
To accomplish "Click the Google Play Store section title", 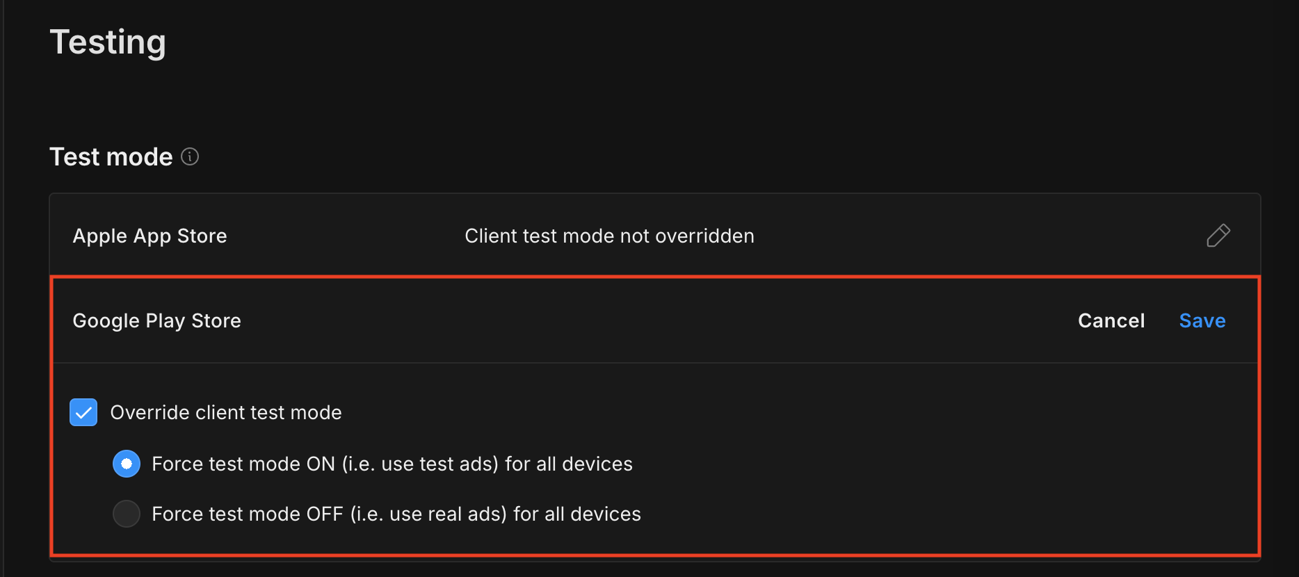I will pyautogui.click(x=156, y=320).
